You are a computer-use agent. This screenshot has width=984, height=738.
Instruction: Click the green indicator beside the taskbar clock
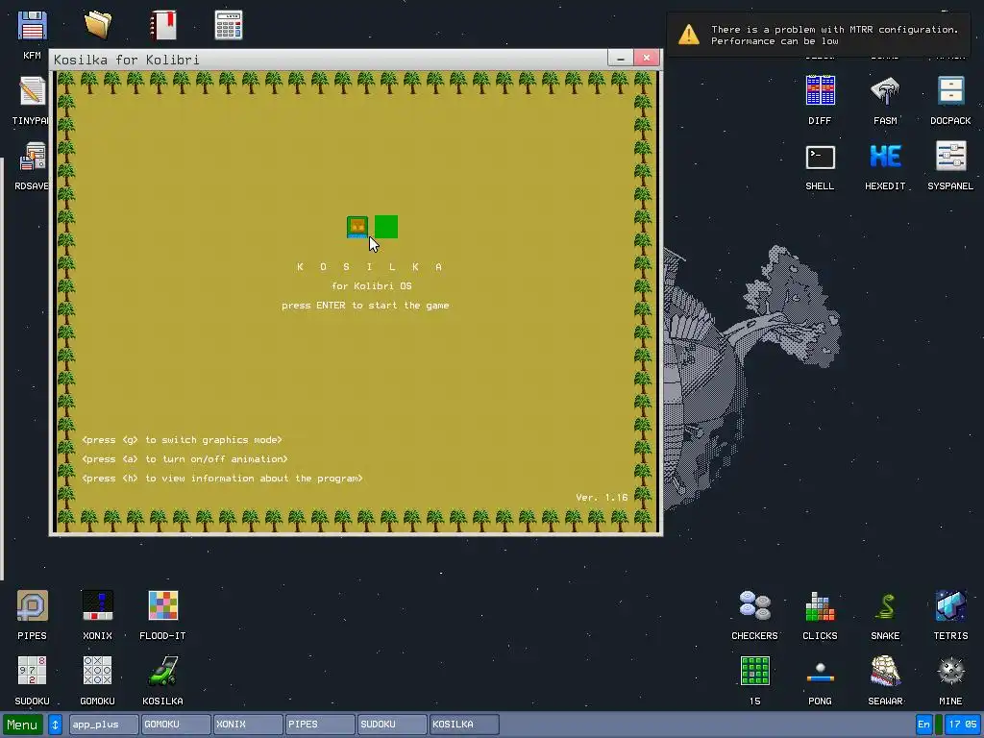[x=939, y=725]
